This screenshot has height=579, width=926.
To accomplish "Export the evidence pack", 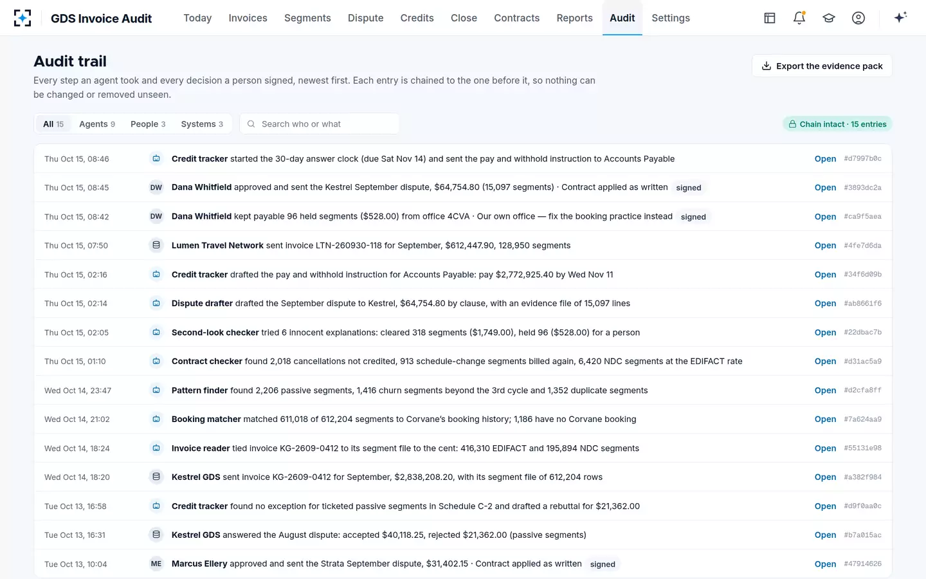I will [x=822, y=66].
